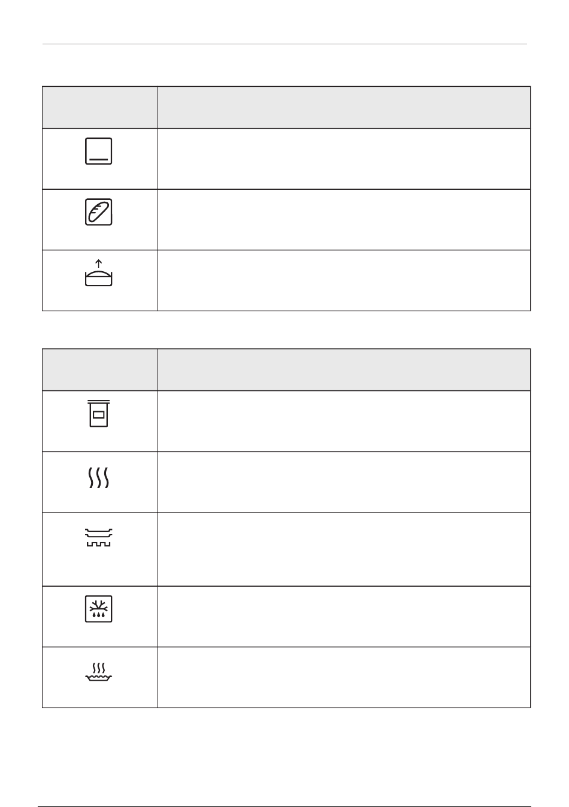The height and width of the screenshot is (807, 569).
Task: Click the empty cell beside wavy lines icon
Action: point(344,482)
